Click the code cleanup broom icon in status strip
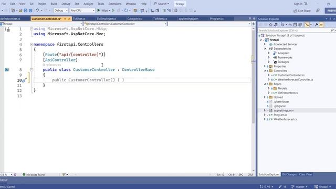Image resolution: width=336 pixels, height=189 pixels. point(64,174)
